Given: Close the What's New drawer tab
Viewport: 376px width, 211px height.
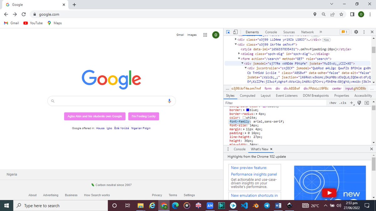Looking at the screenshot, I should point(271,149).
